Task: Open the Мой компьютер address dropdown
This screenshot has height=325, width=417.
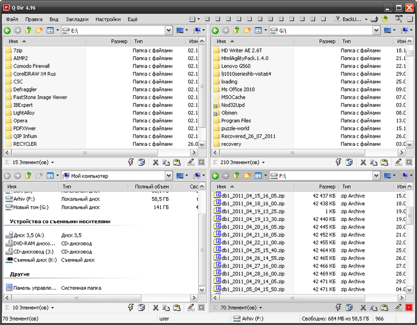Action: coord(169,175)
